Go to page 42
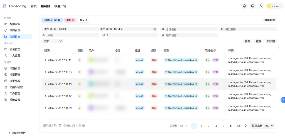The width and height of the screenshot is (285, 137). (238, 126)
